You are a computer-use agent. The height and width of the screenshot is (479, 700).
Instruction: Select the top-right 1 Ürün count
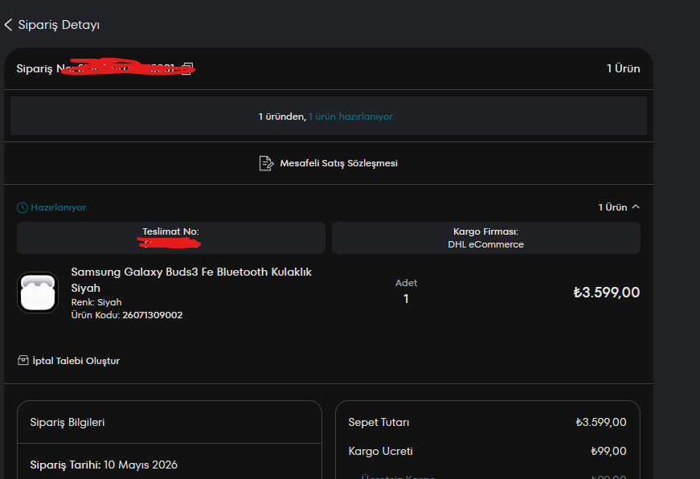(x=623, y=69)
